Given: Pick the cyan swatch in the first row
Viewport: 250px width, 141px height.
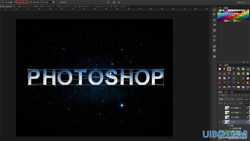Looking at the screenshot, I should click(224, 10).
